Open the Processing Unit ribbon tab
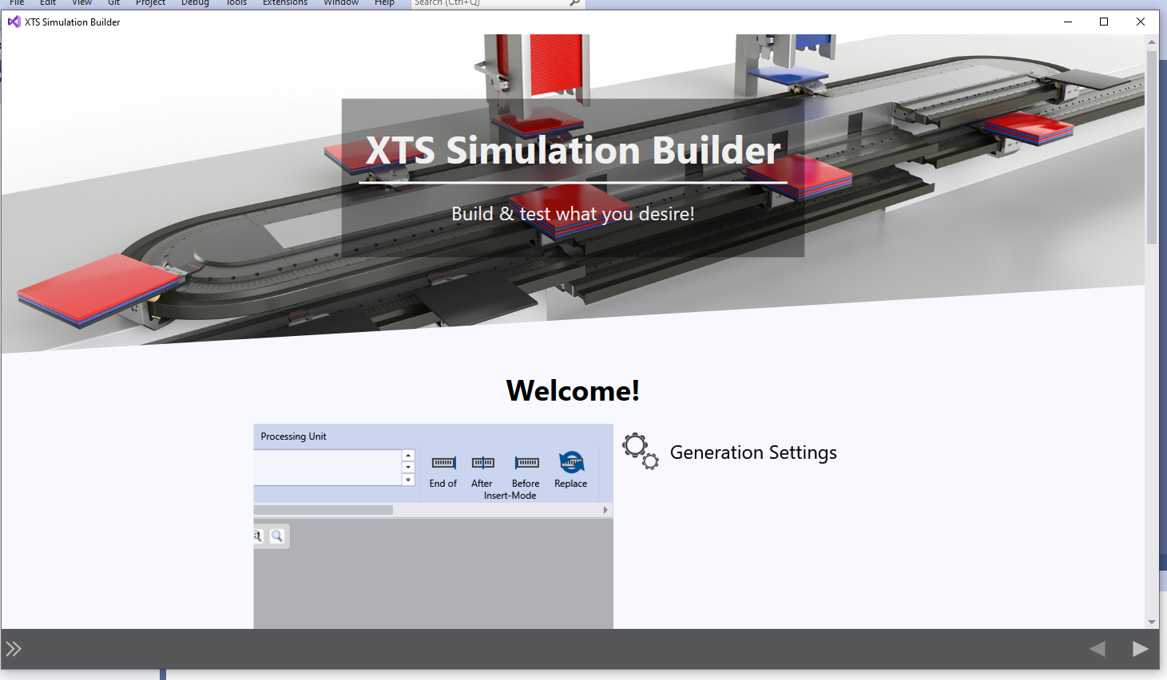Image resolution: width=1167 pixels, height=680 pixels. coord(293,437)
